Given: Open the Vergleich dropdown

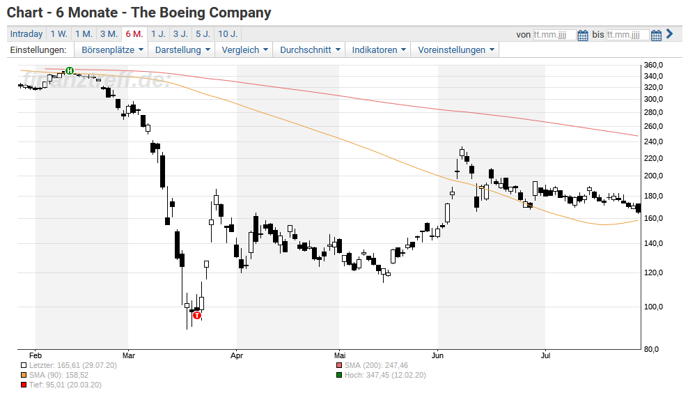Looking at the screenshot, I should tap(244, 50).
